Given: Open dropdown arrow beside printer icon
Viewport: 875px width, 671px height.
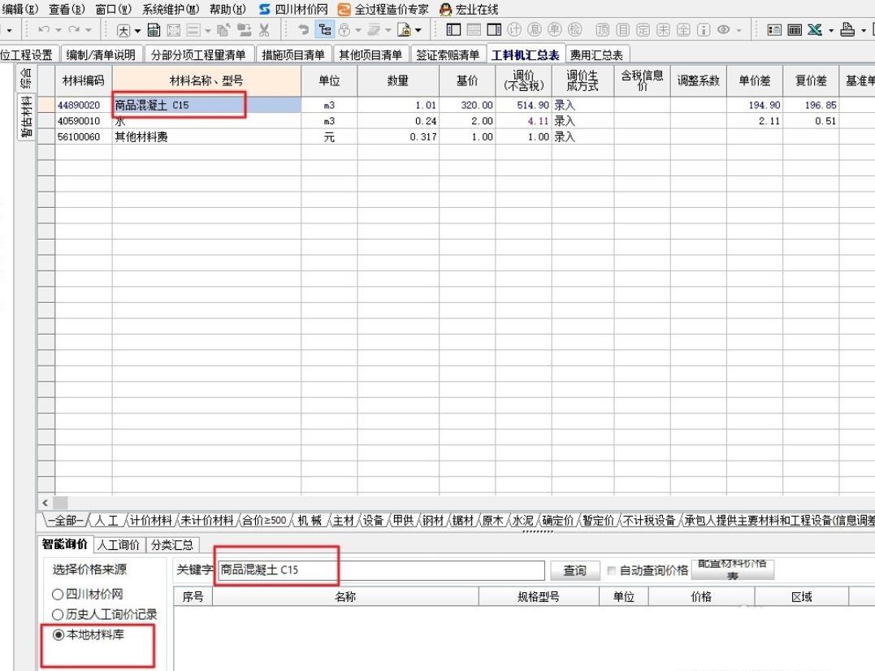Looking at the screenshot, I should [863, 30].
